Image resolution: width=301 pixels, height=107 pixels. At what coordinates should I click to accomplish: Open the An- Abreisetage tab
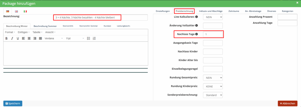coord(253,11)
